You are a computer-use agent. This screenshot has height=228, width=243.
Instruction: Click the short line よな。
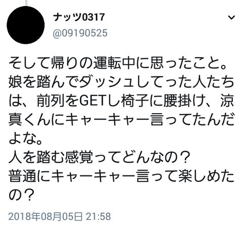pyautogui.click(x=25, y=139)
